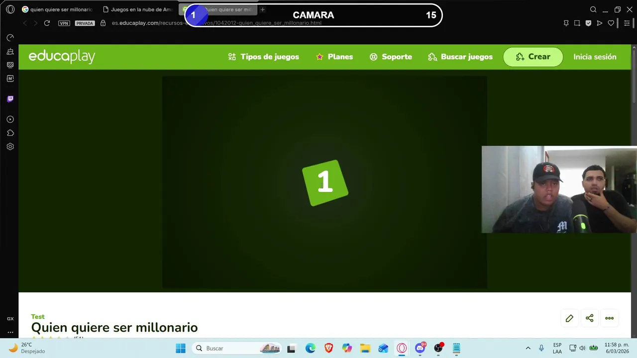The image size is (637, 358).
Task: Open the 'Planes' menu item
Action: pyautogui.click(x=334, y=57)
